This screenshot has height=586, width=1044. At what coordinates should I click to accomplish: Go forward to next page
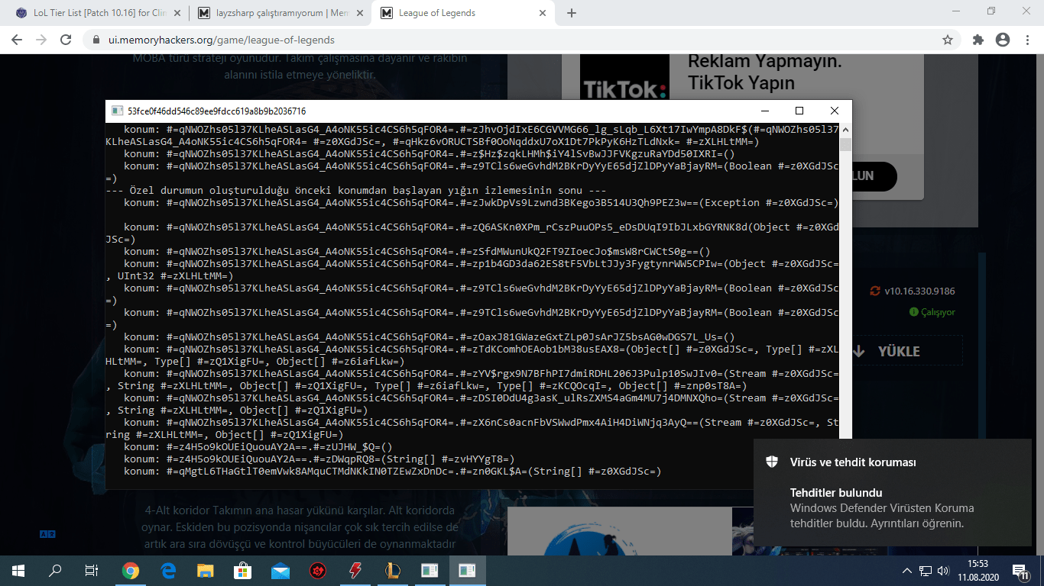[x=42, y=40]
